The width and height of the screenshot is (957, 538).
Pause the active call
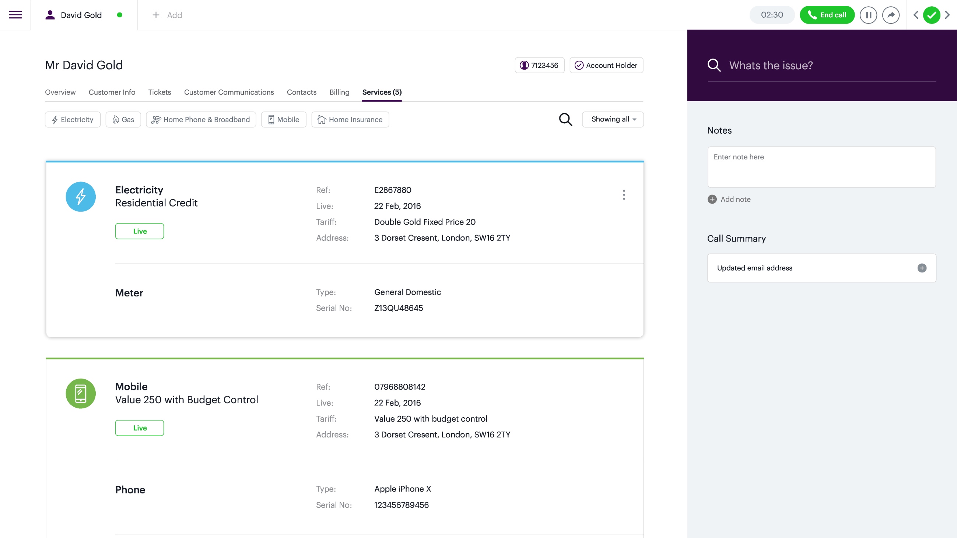coord(868,15)
